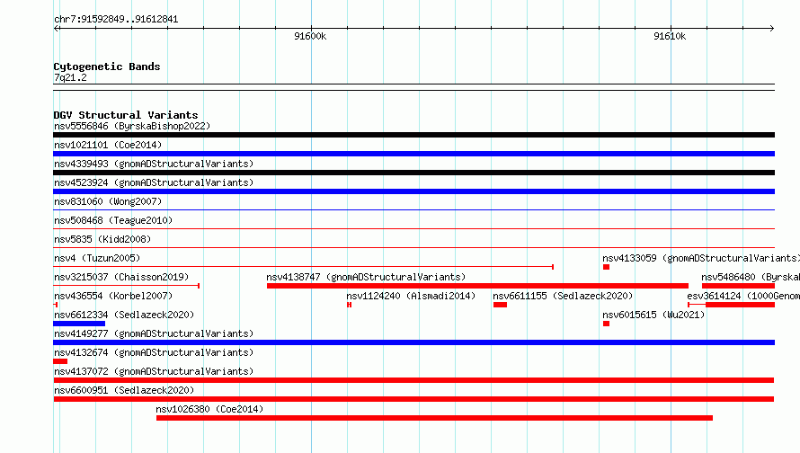This screenshot has width=800, height=453.
Task: Select the red line under nsv3215037
Action: tap(126, 286)
